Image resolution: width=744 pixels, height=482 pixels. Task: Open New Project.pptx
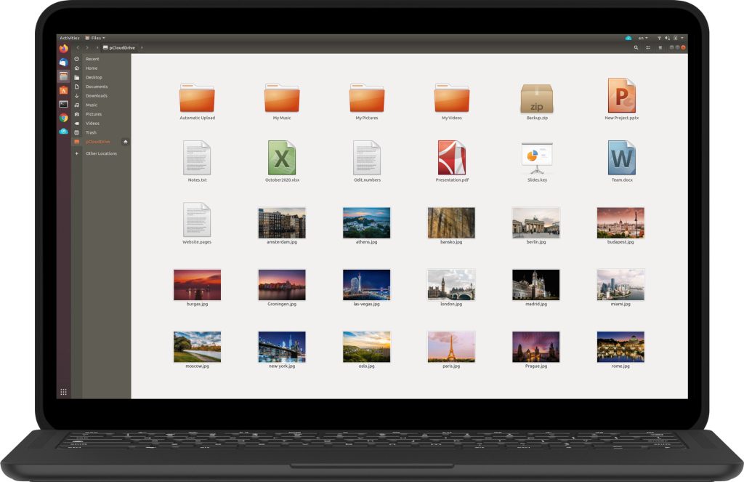[620, 95]
